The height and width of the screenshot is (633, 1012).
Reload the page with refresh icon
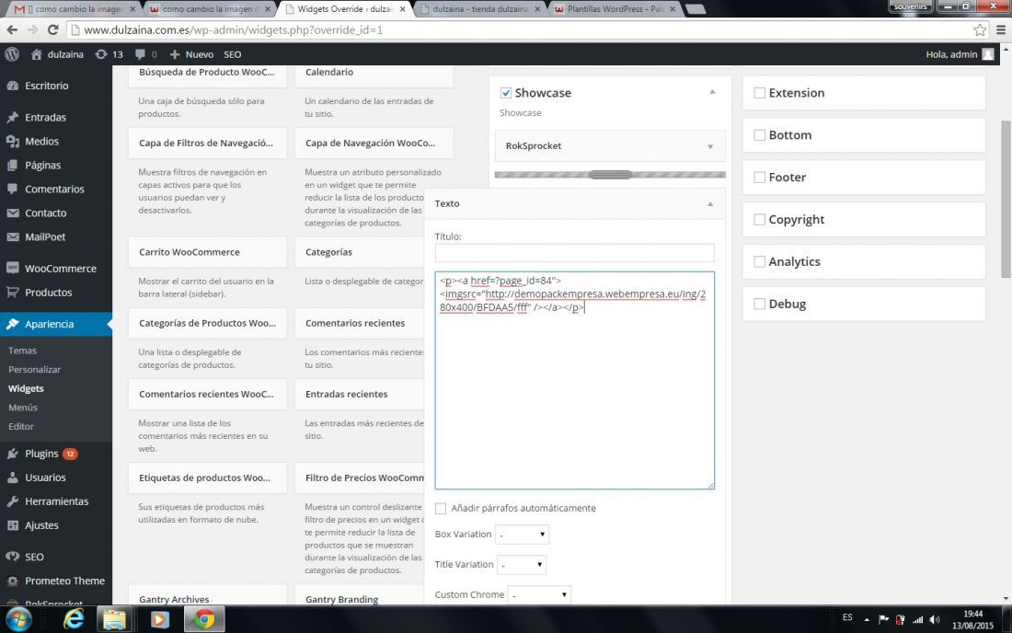[x=53, y=29]
